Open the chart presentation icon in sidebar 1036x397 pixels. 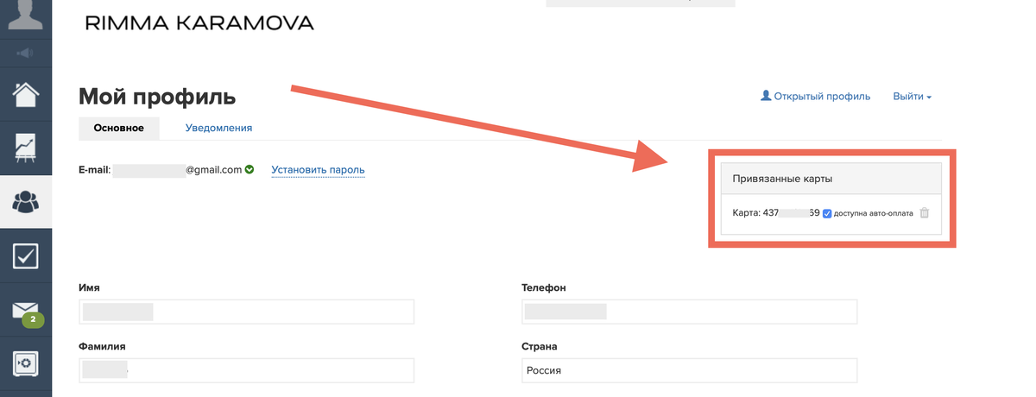pos(26,148)
